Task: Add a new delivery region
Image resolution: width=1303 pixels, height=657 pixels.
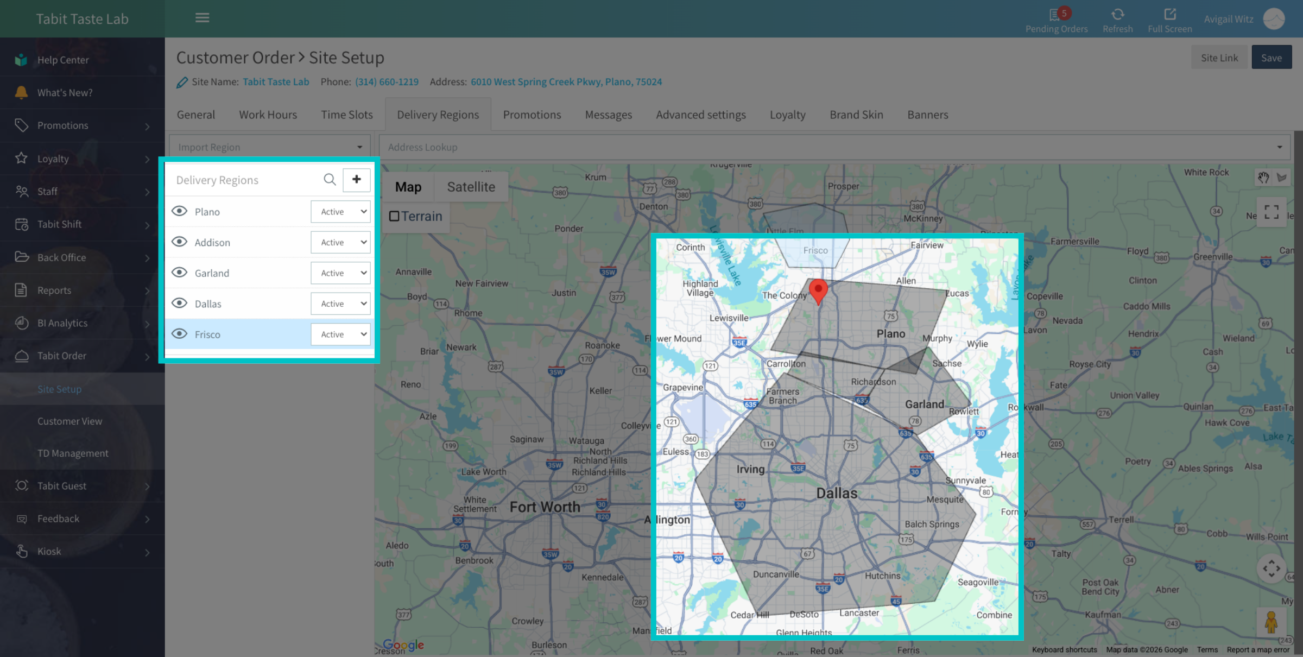Action: pyautogui.click(x=357, y=180)
